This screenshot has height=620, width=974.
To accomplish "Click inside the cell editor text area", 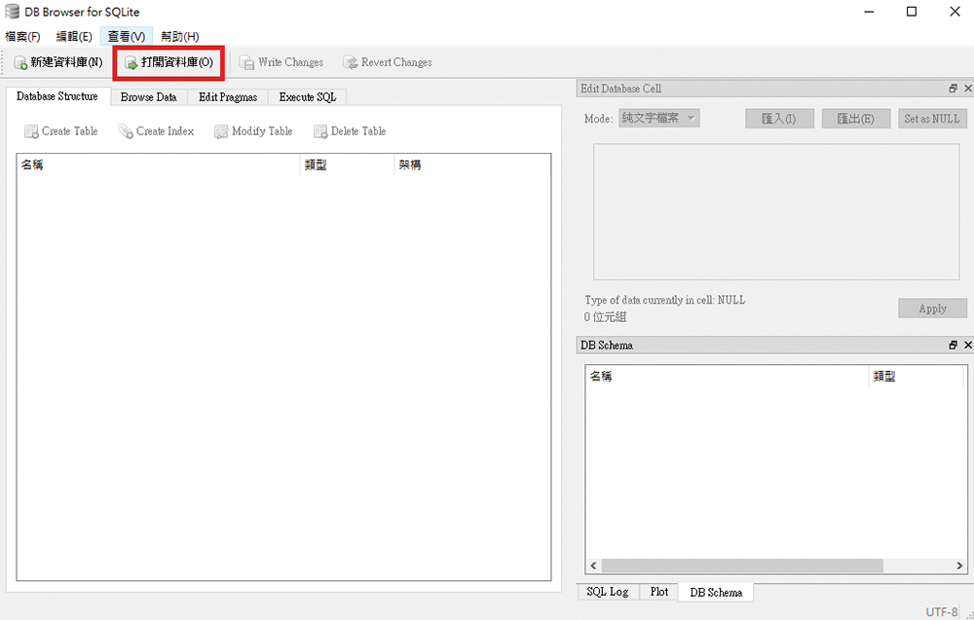I will [x=776, y=212].
